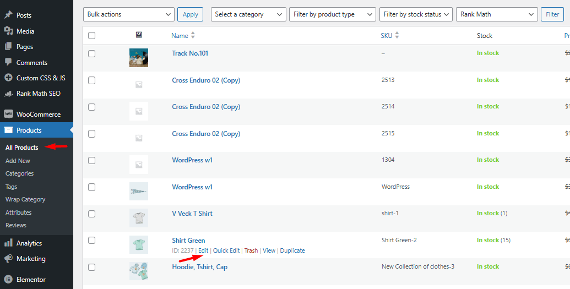
Task: Click the Elementor icon in sidebar
Action: (x=8, y=279)
